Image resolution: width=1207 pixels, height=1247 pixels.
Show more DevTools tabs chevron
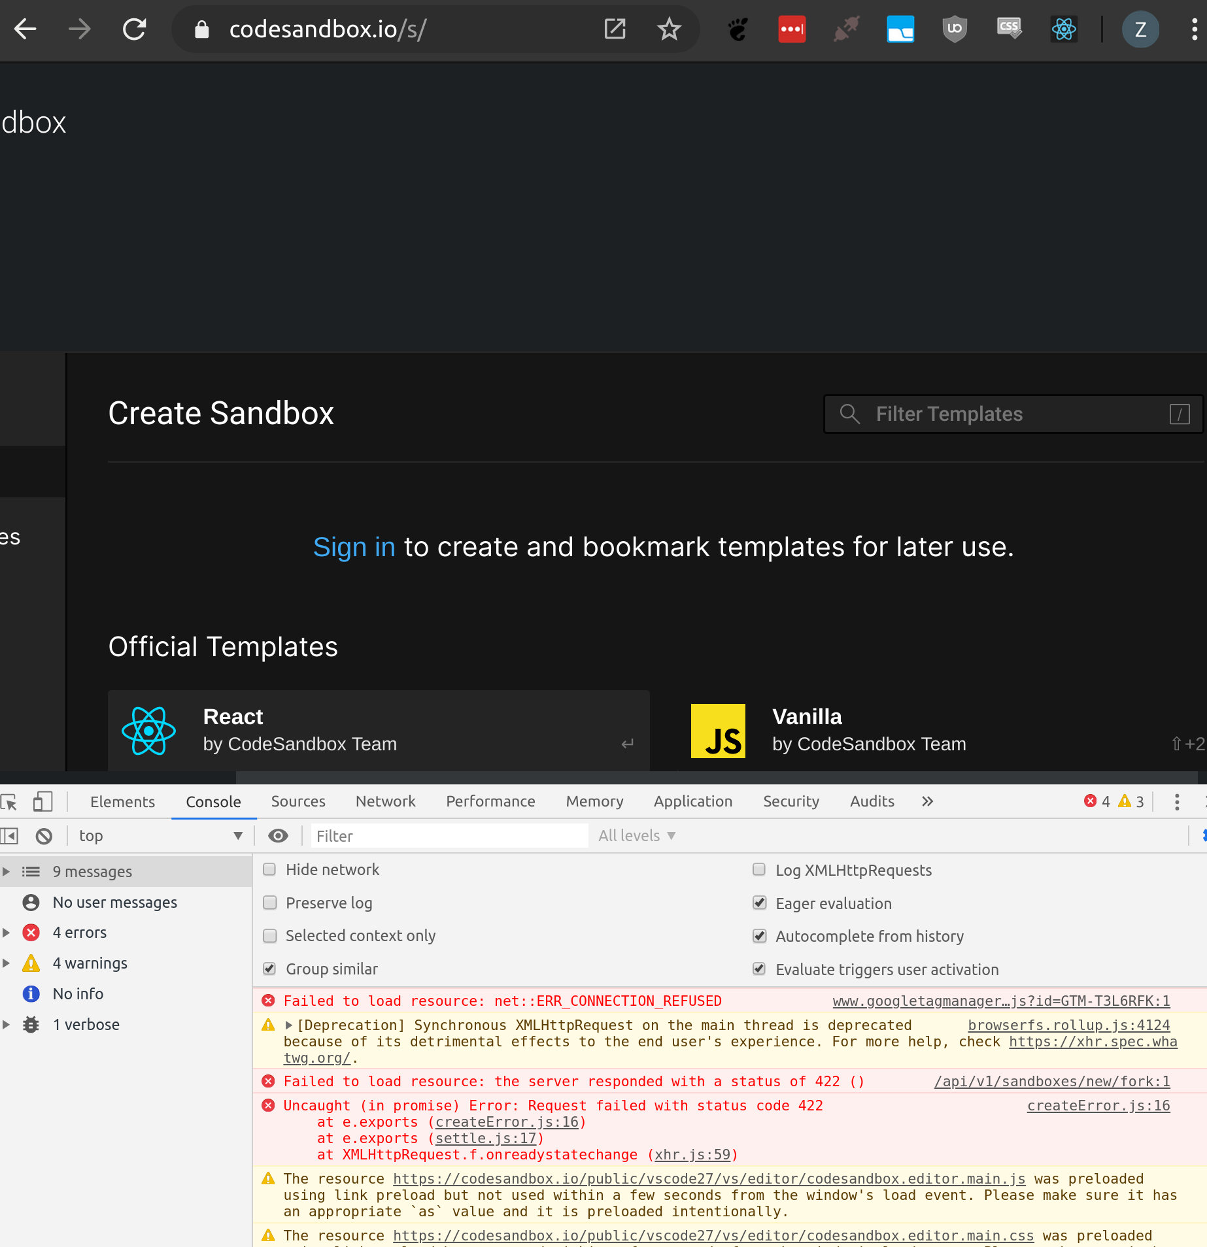pyautogui.click(x=927, y=802)
